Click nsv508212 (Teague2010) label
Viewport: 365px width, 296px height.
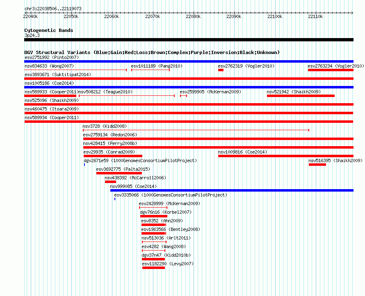(106, 92)
